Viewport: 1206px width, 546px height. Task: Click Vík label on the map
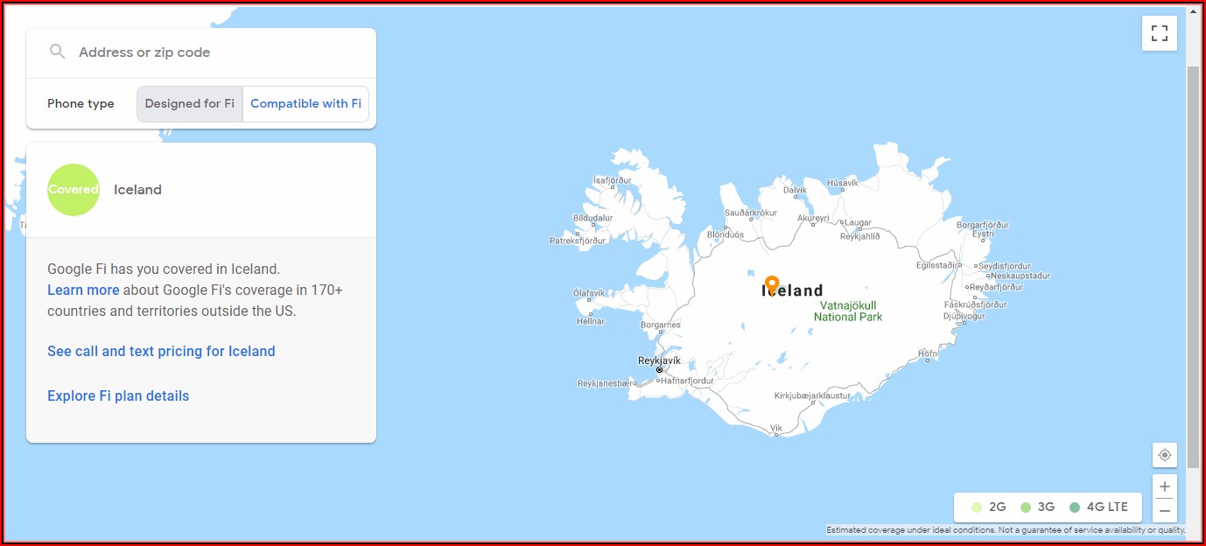[775, 428]
